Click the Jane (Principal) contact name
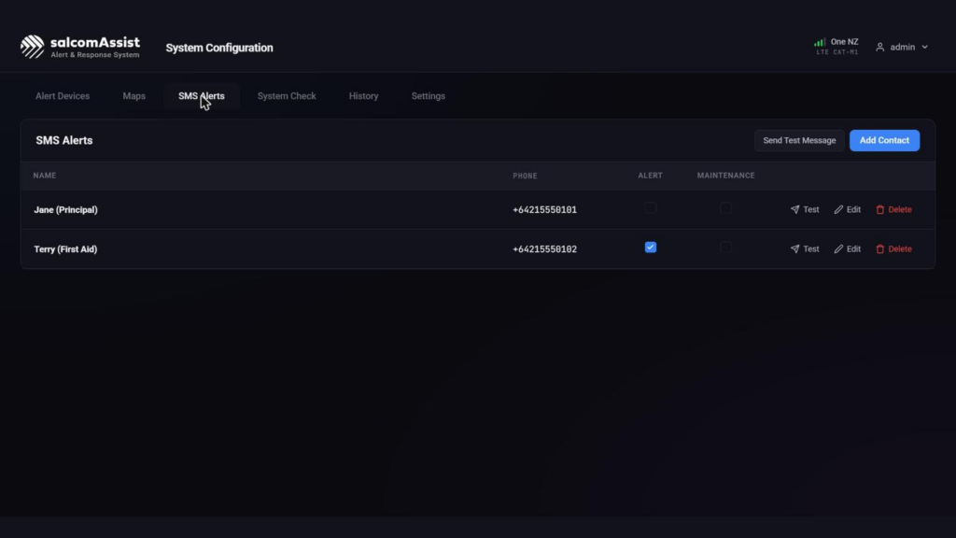The height and width of the screenshot is (538, 956). [x=66, y=210]
